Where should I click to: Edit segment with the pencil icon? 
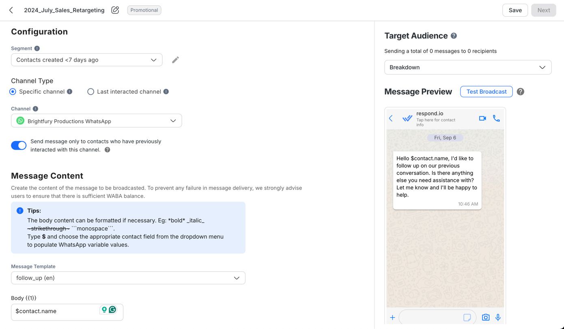point(175,60)
